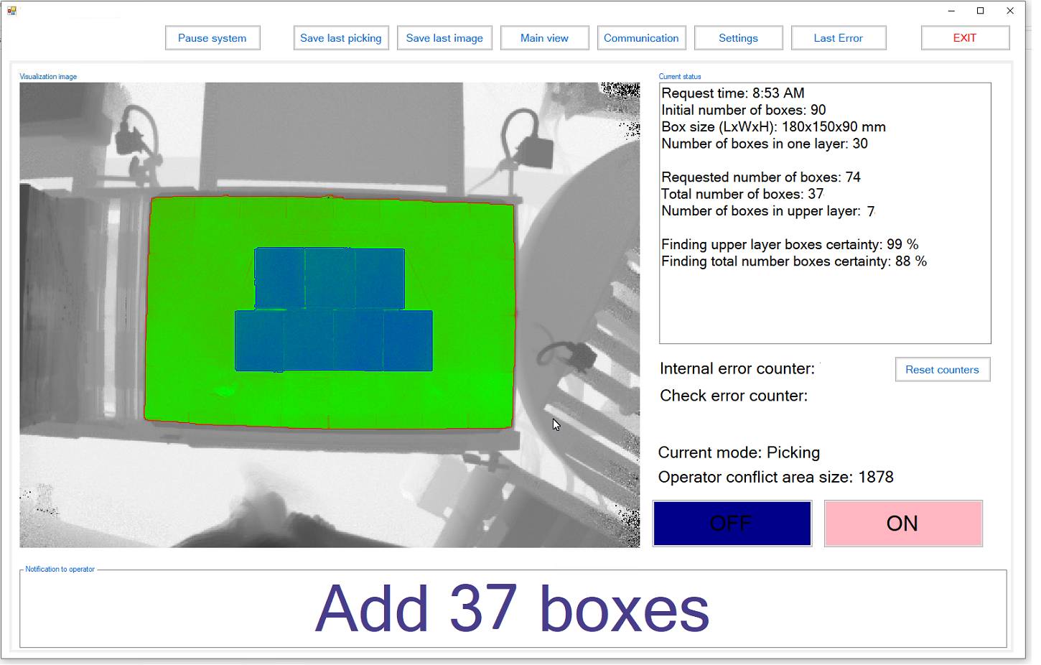Click Save last image button
The width and height of the screenshot is (1041, 665).
444,38
